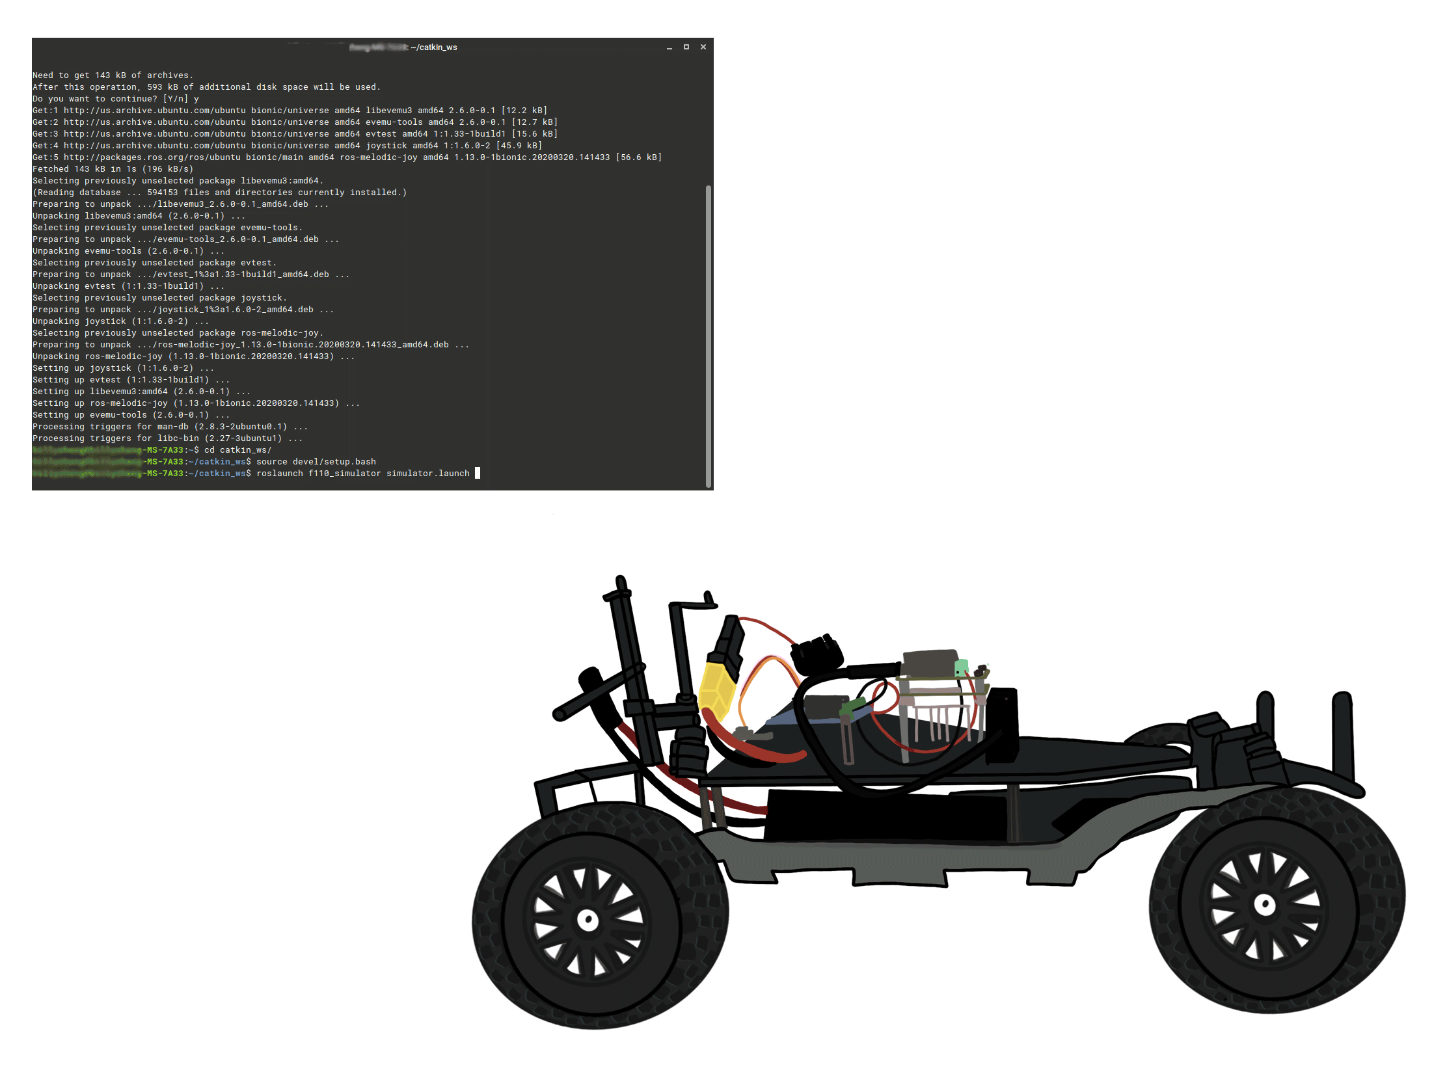
Task: Close the catkin_ws terminal window
Action: [703, 47]
